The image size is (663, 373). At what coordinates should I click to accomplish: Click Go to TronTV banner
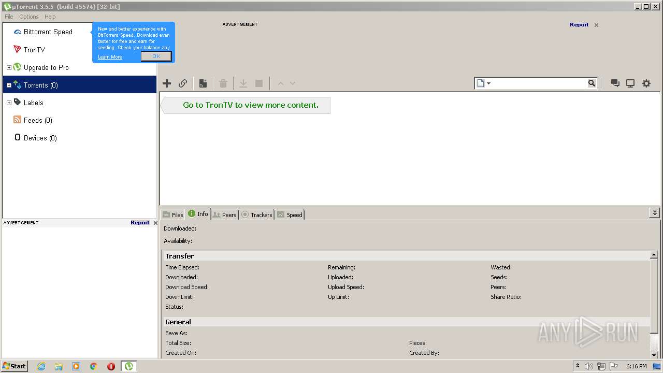click(x=246, y=105)
